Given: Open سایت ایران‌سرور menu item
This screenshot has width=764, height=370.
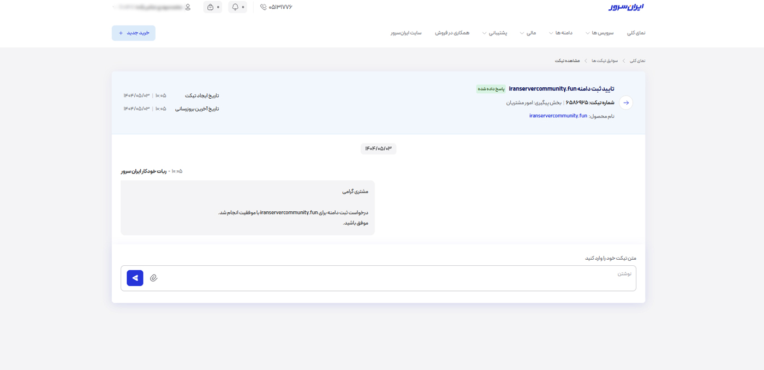Looking at the screenshot, I should point(406,33).
